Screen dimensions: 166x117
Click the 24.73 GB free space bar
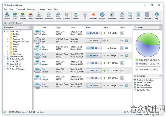[94, 33]
